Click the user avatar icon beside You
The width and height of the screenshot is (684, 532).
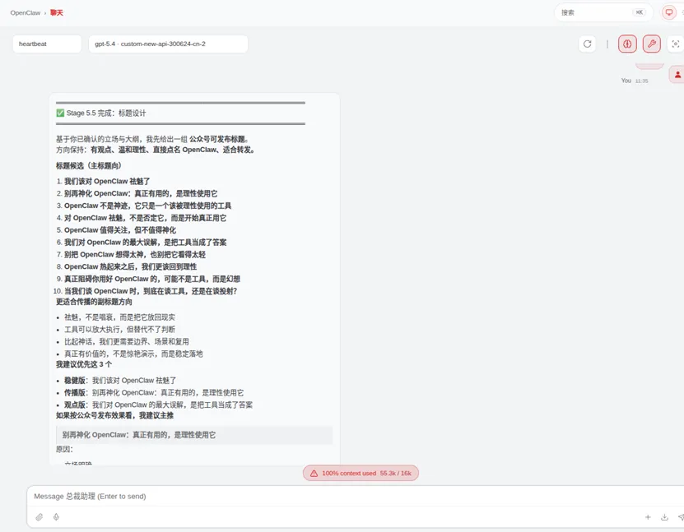[677, 75]
